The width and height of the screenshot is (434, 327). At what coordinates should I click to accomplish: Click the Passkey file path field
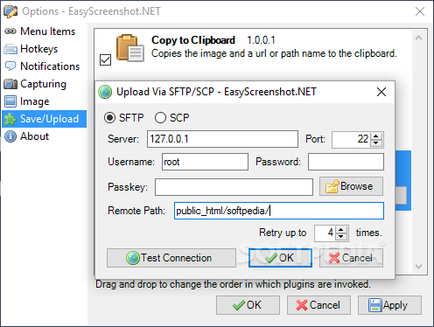234,187
